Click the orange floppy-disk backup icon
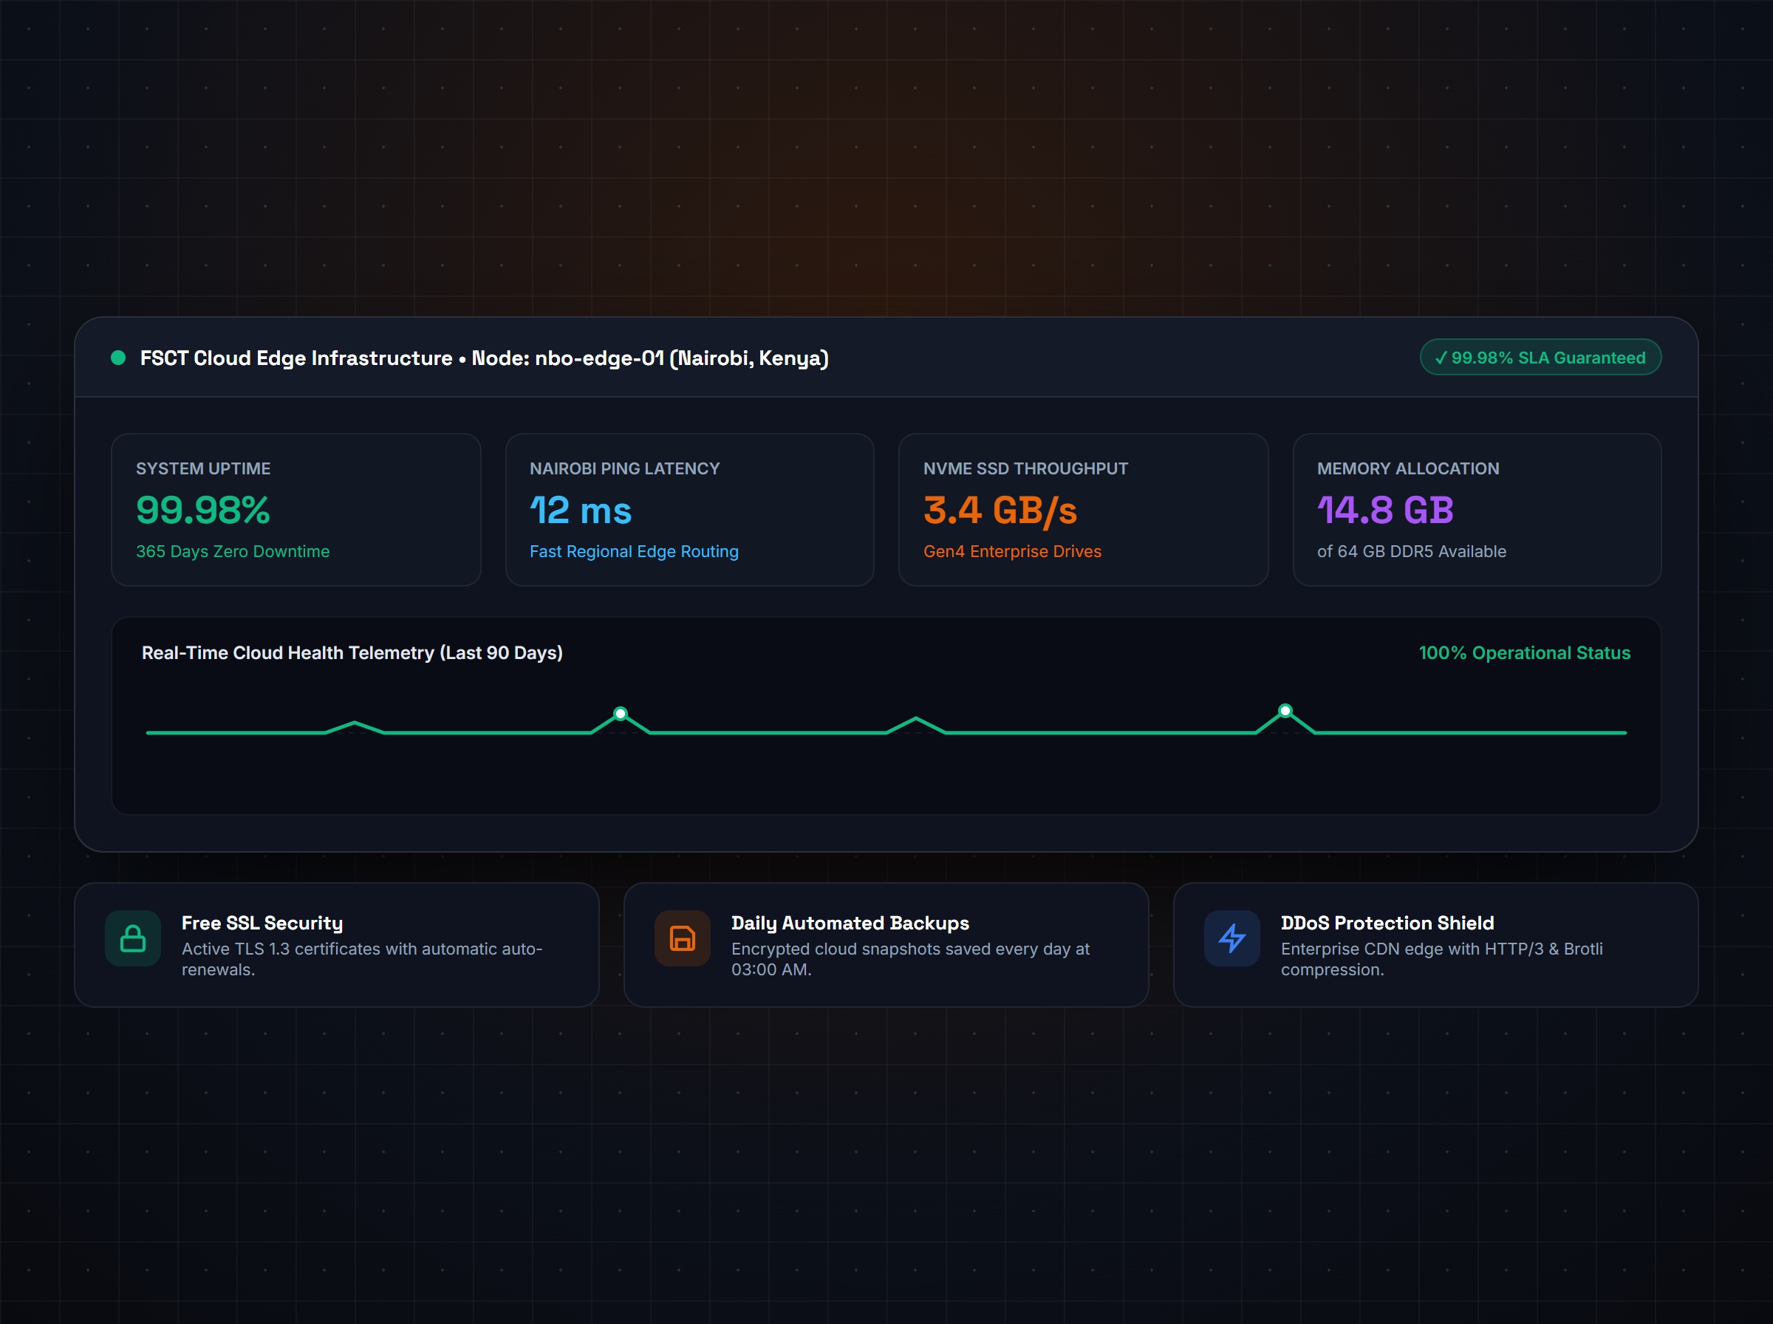This screenshot has width=1773, height=1324. coord(683,938)
